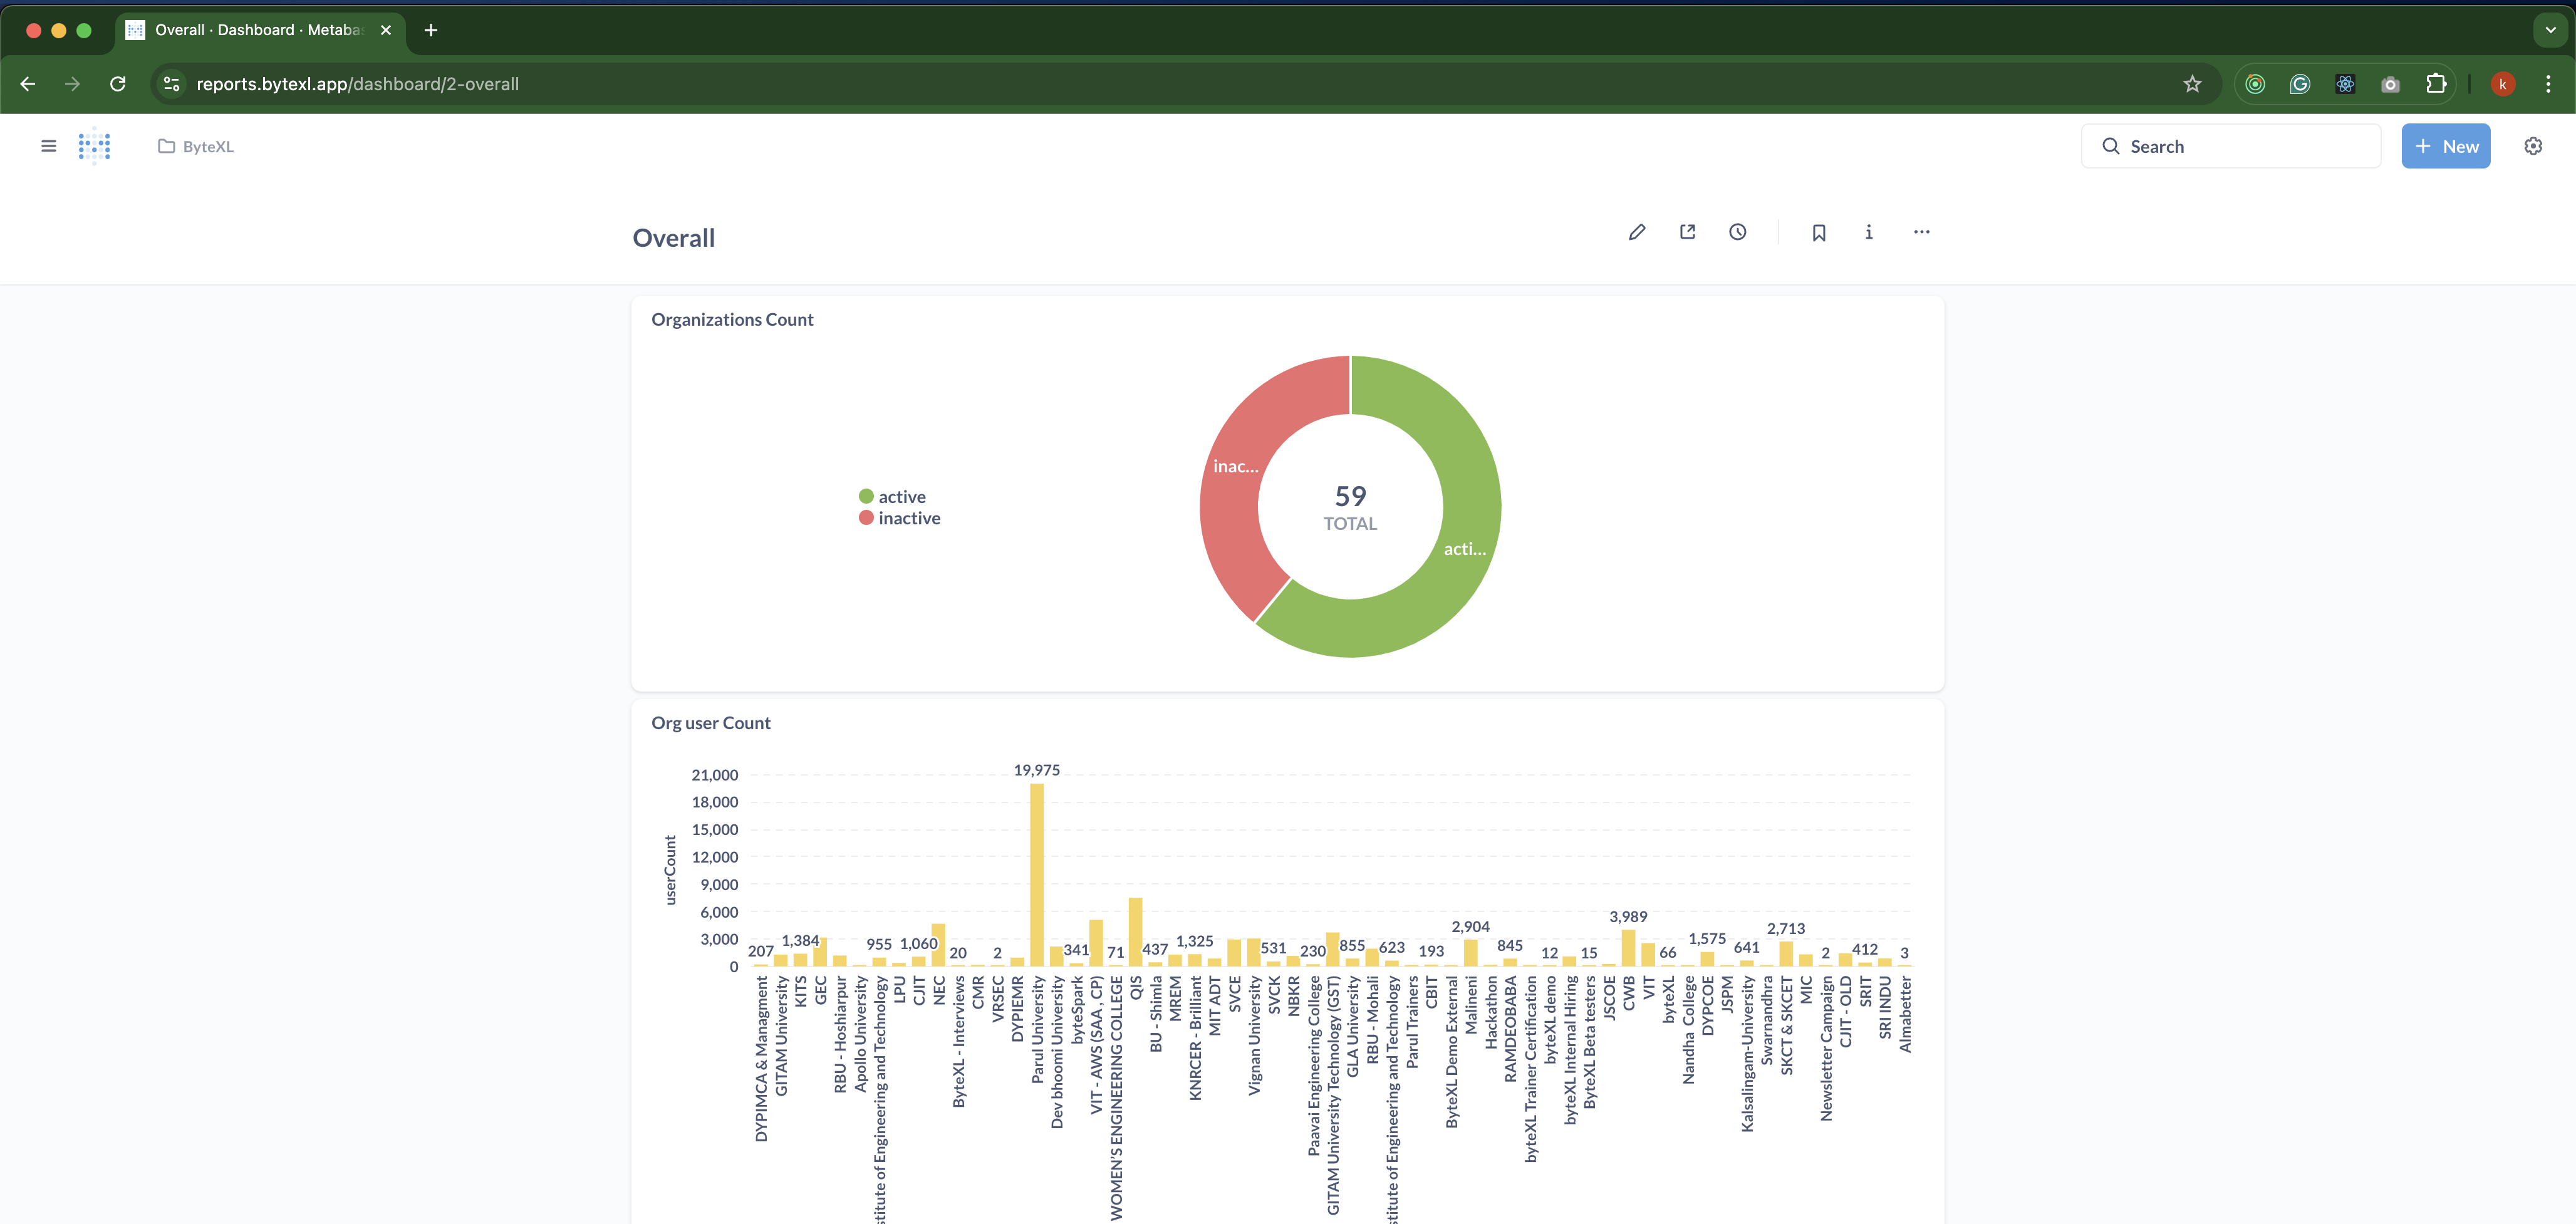Open the Grammarly extension icon
This screenshot has width=2576, height=1224.
[x=2300, y=84]
